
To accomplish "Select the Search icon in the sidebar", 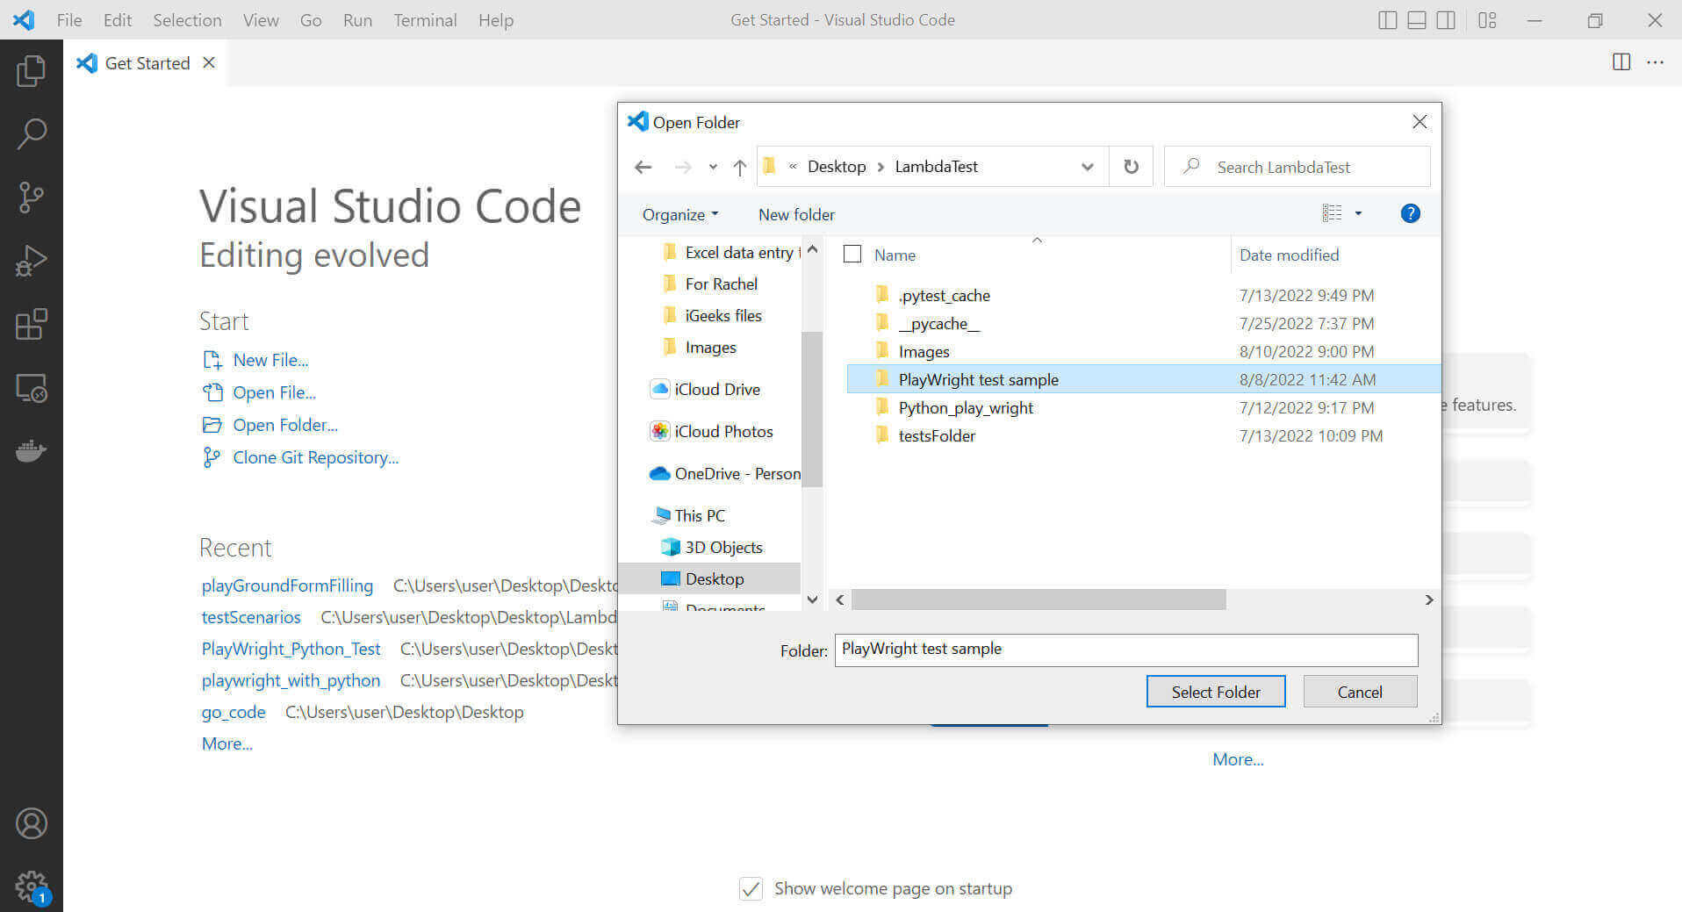I will 32,133.
